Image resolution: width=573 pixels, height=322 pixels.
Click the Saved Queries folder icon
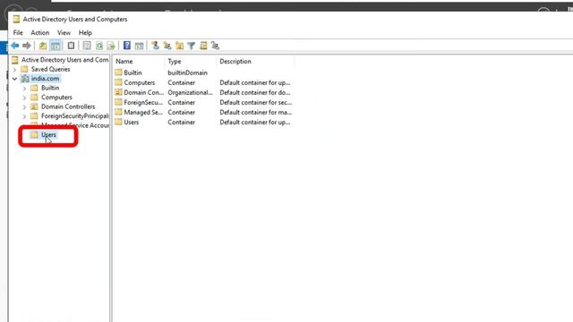(x=24, y=69)
